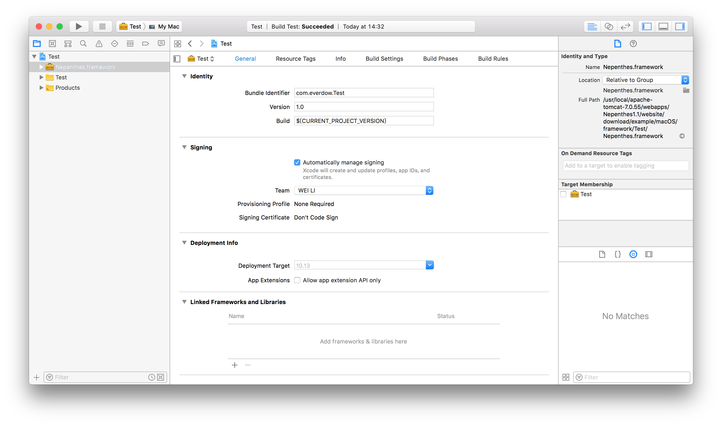Show the File Template library
Screen dimensions: 722x426
point(602,254)
